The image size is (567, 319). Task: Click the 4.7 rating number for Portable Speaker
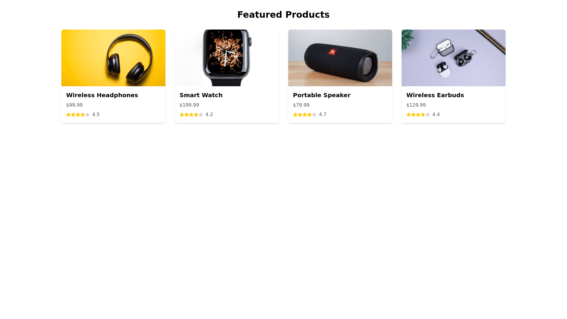point(322,115)
